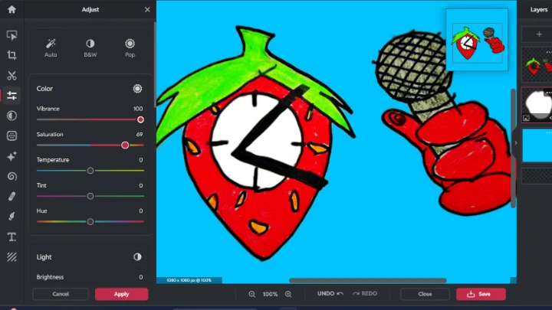The height and width of the screenshot is (310, 552).
Task: Add a new layer with plus button
Action: pyautogui.click(x=539, y=34)
